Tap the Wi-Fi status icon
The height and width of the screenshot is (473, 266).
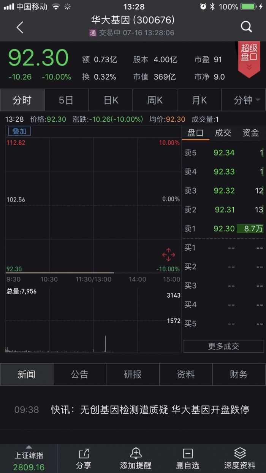[56, 6]
